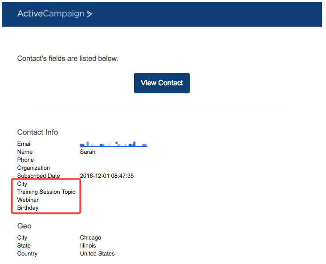Click the Country label in Geo section
The image size is (326, 264).
coord(27,254)
